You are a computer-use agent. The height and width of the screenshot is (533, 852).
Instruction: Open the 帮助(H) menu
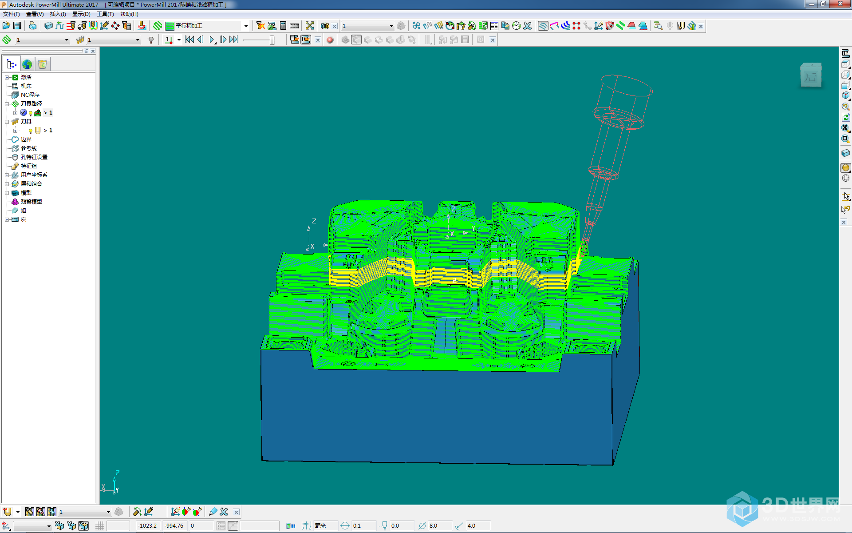[129, 14]
